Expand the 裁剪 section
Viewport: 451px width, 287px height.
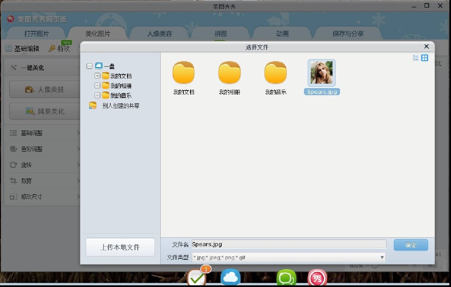click(x=44, y=181)
